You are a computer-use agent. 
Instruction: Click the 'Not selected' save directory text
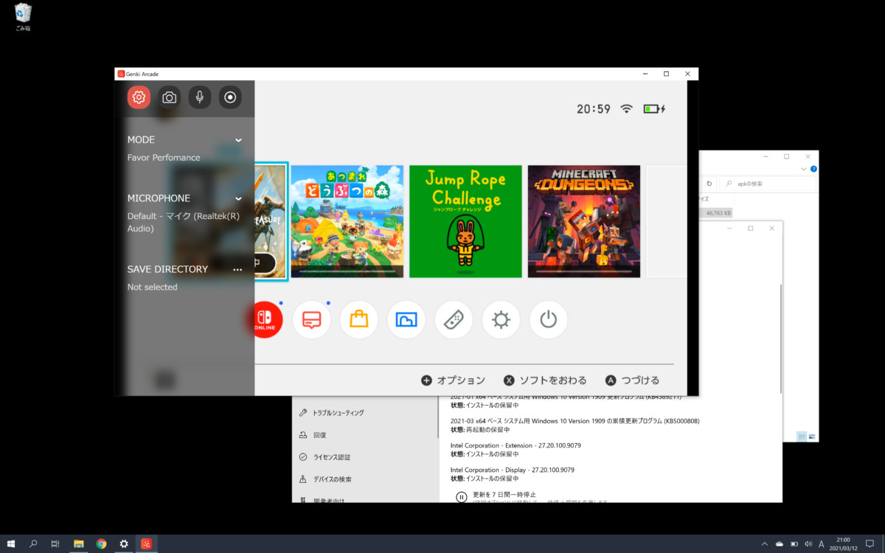[x=153, y=288]
